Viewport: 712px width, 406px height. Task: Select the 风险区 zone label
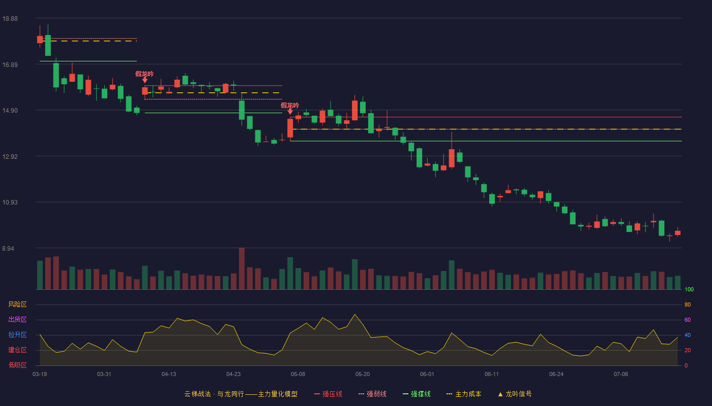pos(17,304)
